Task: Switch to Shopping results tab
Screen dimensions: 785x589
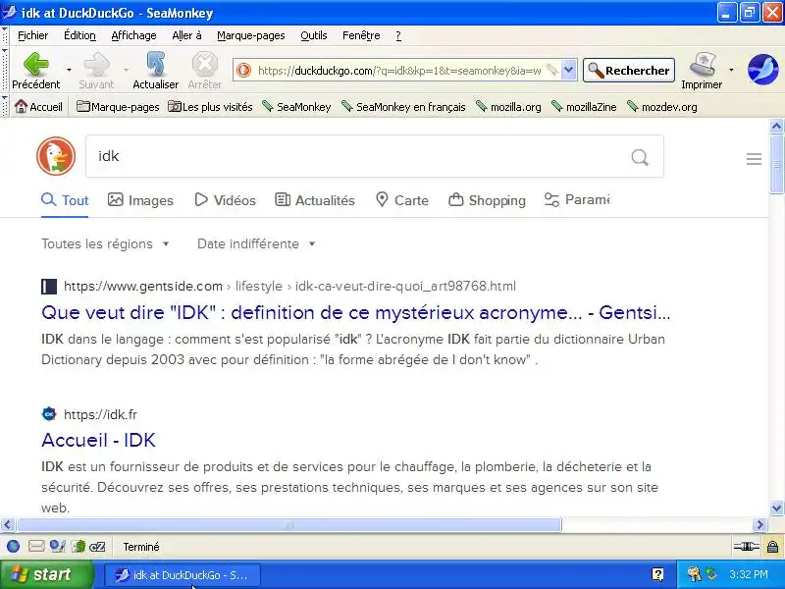Action: click(487, 200)
